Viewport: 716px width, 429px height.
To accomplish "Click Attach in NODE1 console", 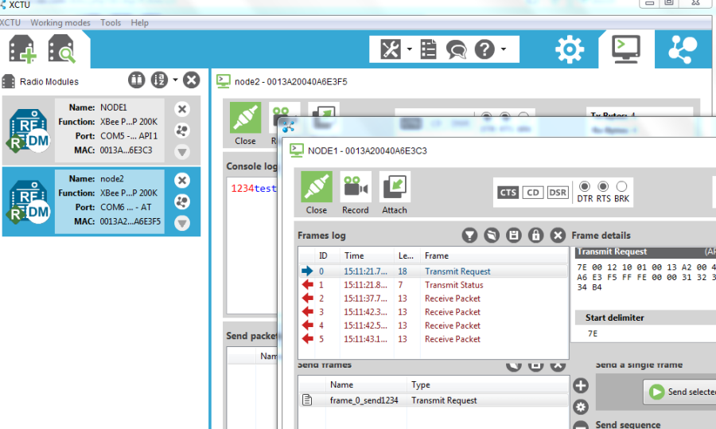I will [x=395, y=193].
